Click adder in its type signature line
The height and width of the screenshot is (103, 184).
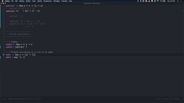[x=8, y=55]
